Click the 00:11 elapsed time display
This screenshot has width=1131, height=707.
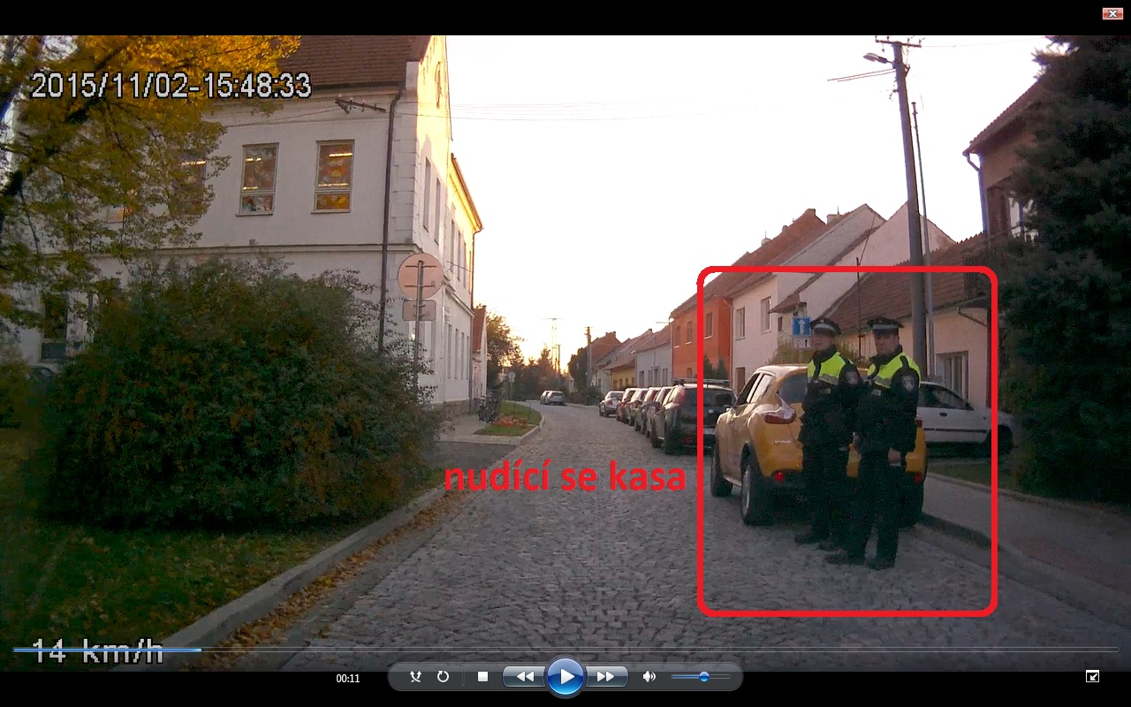(348, 679)
